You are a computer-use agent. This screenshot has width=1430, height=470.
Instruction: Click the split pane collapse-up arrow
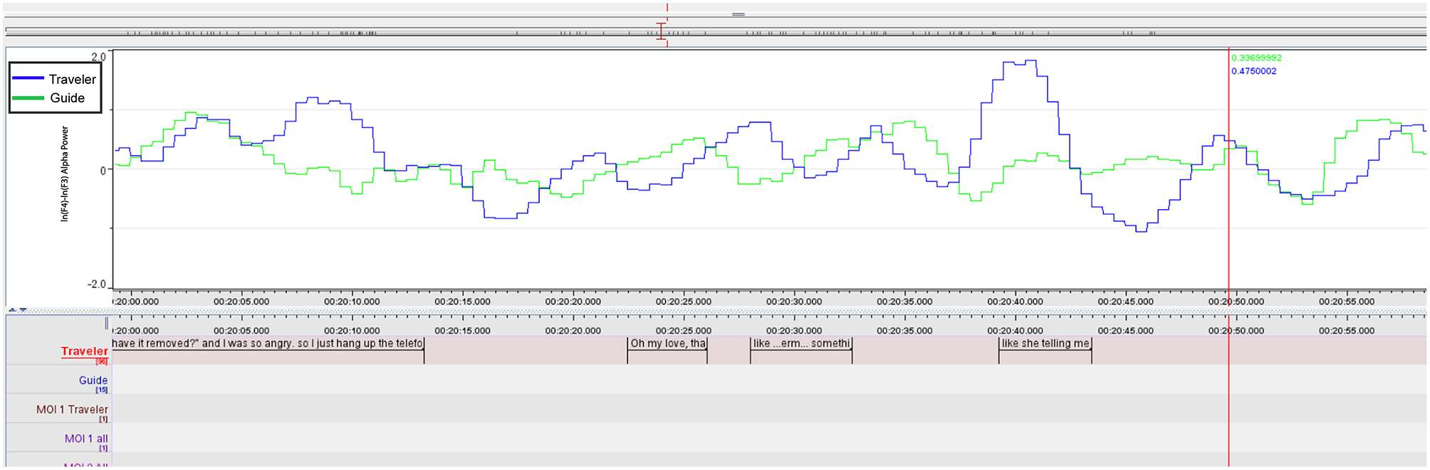(11, 310)
